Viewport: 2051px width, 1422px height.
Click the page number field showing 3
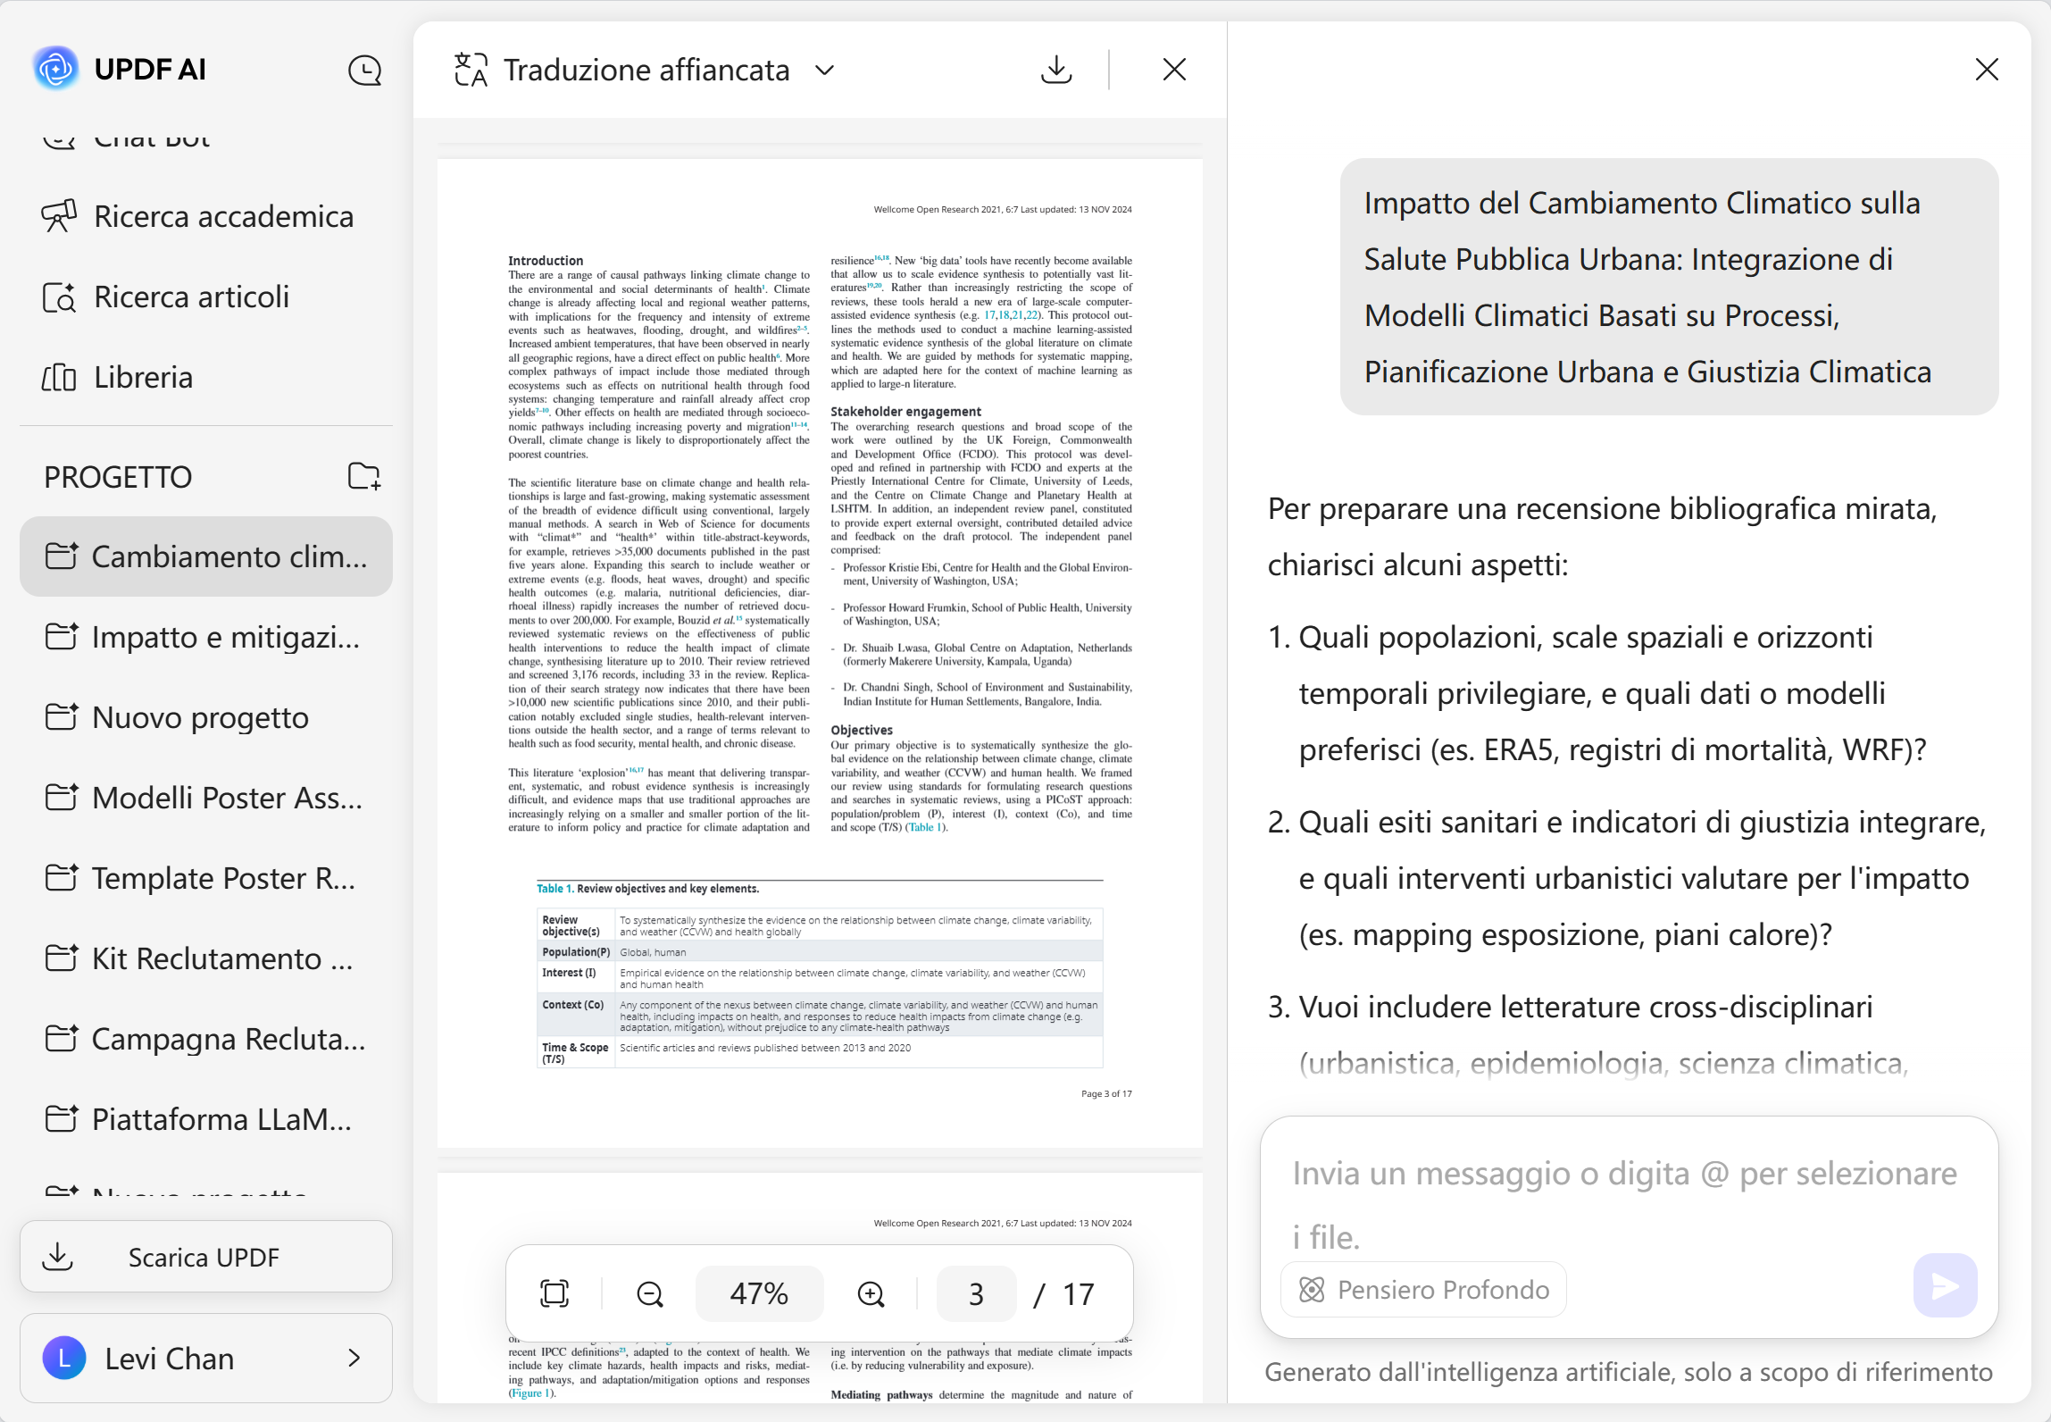coord(976,1293)
